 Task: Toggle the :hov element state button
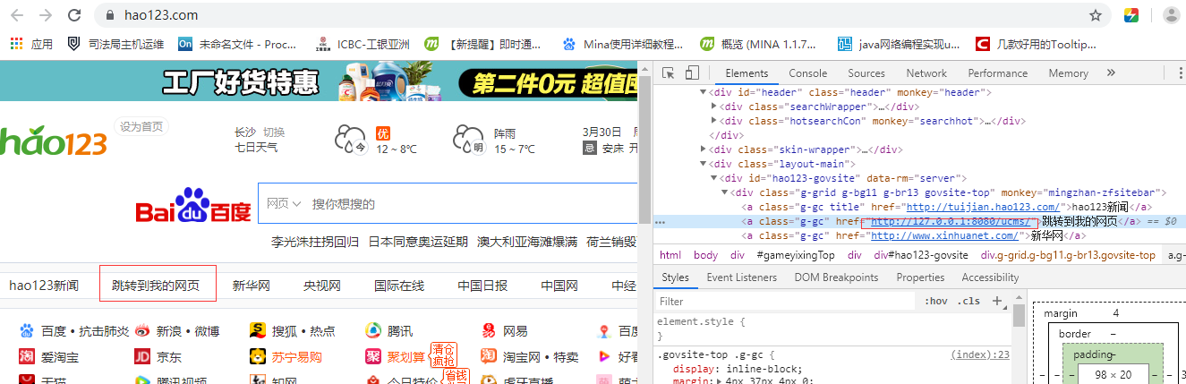coord(935,301)
